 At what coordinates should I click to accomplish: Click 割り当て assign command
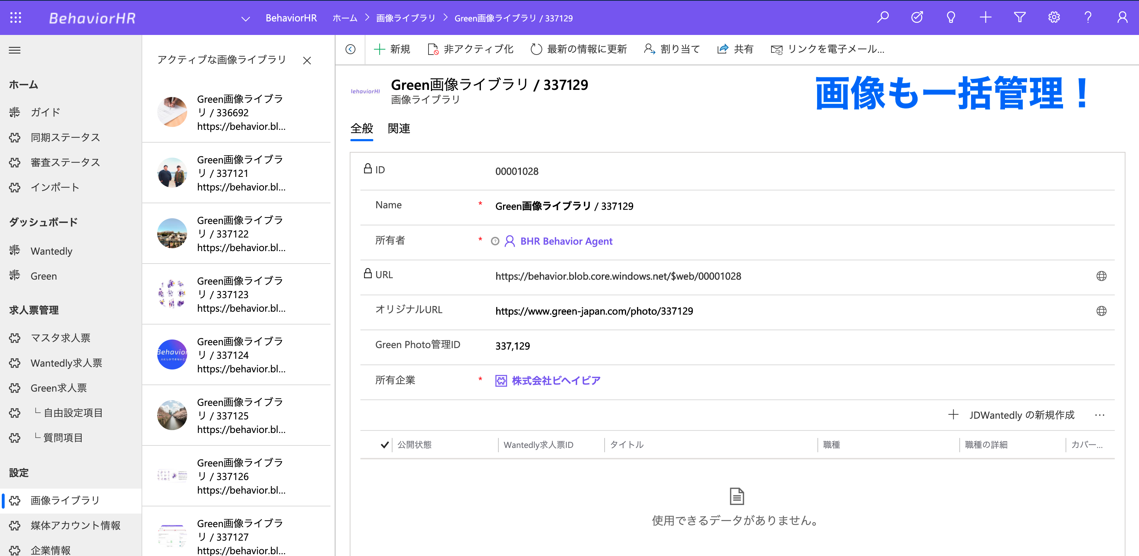[672, 49]
